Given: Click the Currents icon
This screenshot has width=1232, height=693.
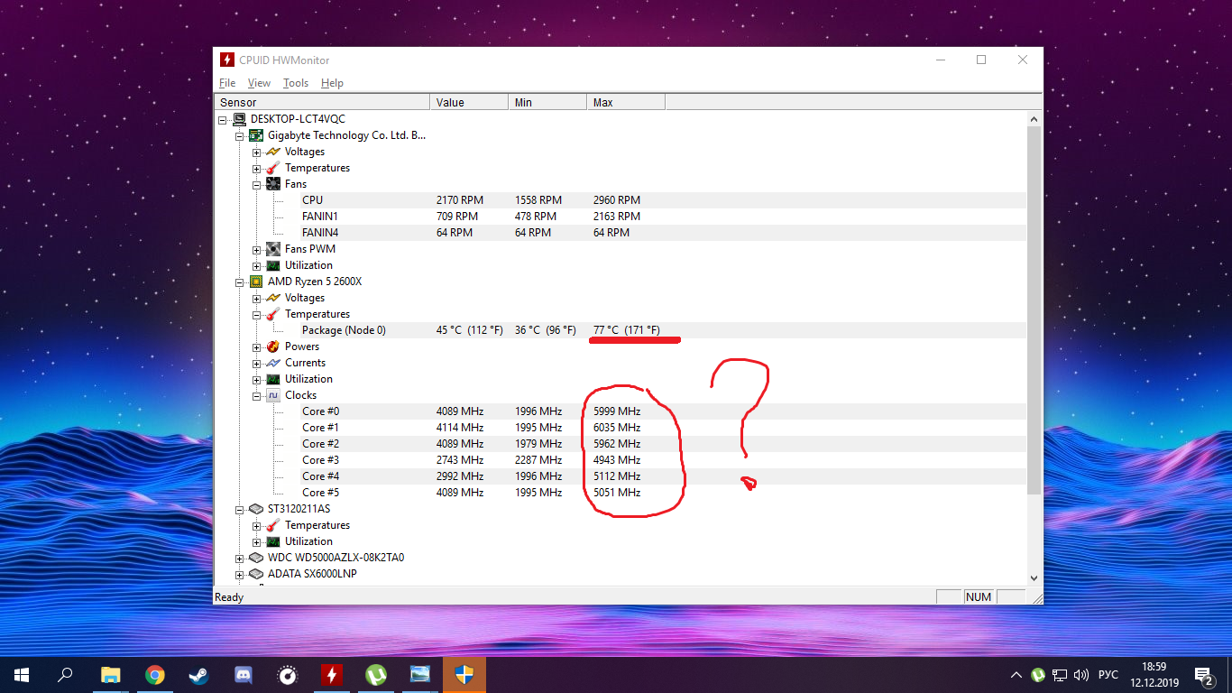Looking at the screenshot, I should coord(273,363).
